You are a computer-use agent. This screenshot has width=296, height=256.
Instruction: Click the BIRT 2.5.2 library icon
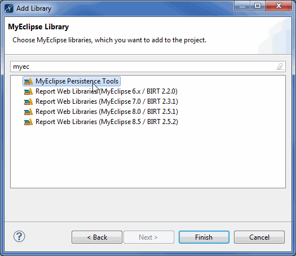point(28,122)
